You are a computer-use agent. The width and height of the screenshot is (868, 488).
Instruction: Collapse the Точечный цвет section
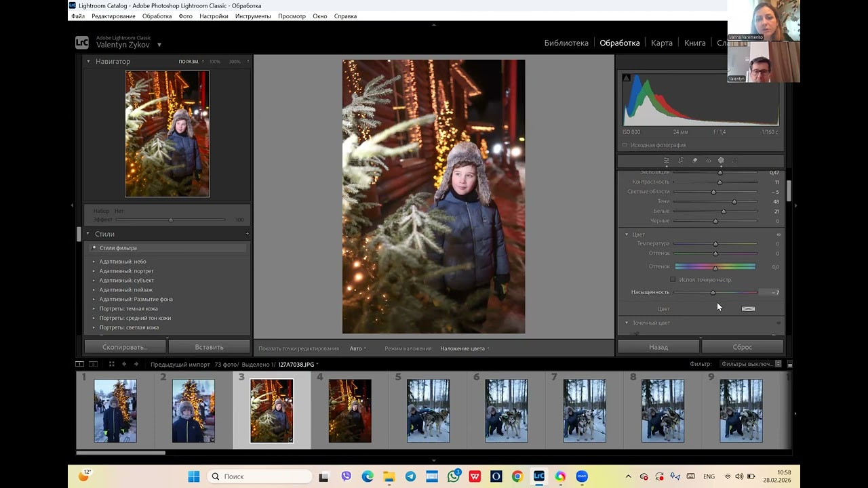point(627,323)
